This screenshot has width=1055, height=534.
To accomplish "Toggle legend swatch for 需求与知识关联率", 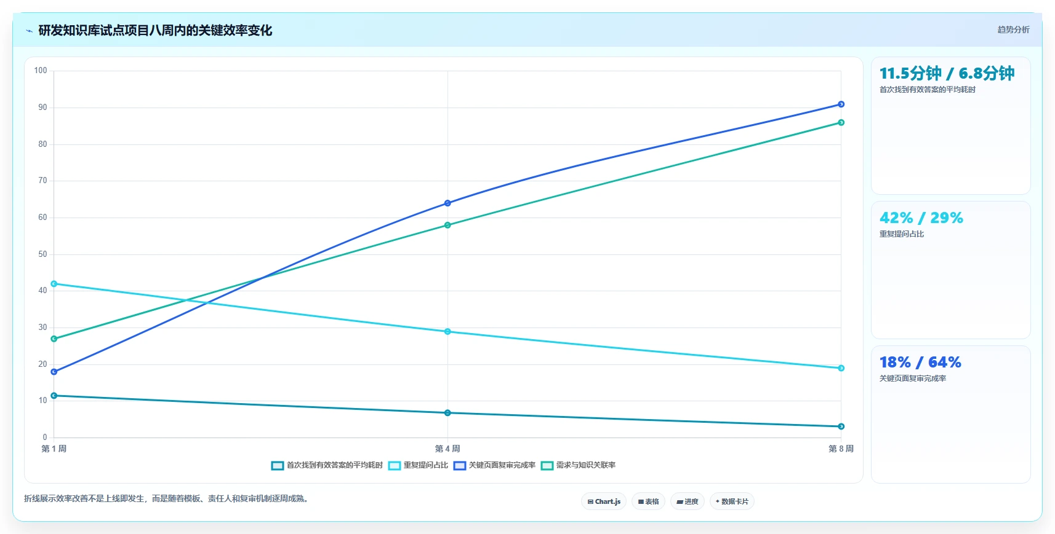I will (x=547, y=466).
